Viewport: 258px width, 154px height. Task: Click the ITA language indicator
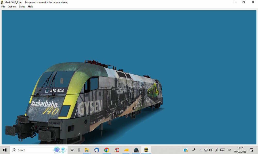pos(230,150)
